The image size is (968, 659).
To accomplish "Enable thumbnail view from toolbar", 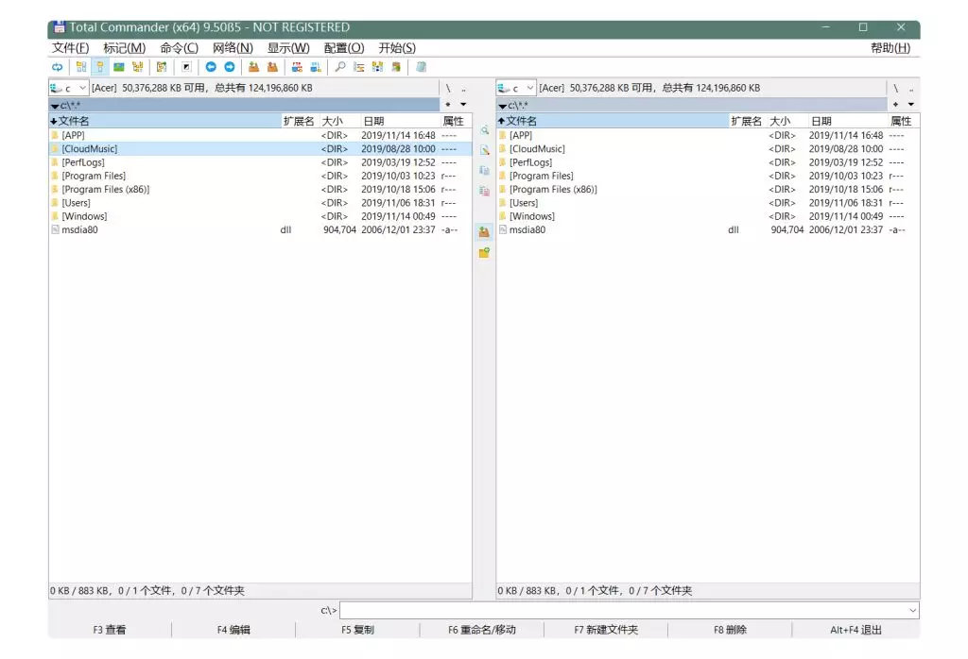I will [118, 67].
